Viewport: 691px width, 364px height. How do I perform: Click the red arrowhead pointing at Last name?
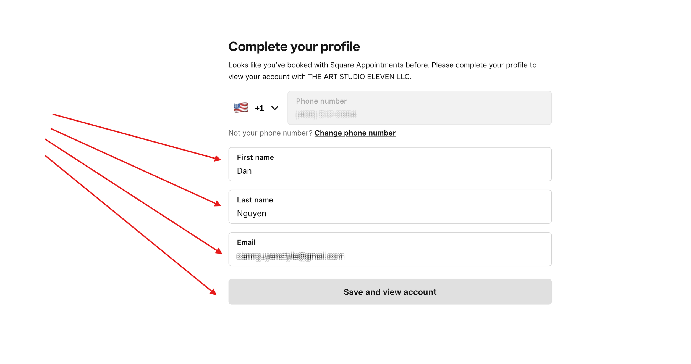click(x=218, y=204)
